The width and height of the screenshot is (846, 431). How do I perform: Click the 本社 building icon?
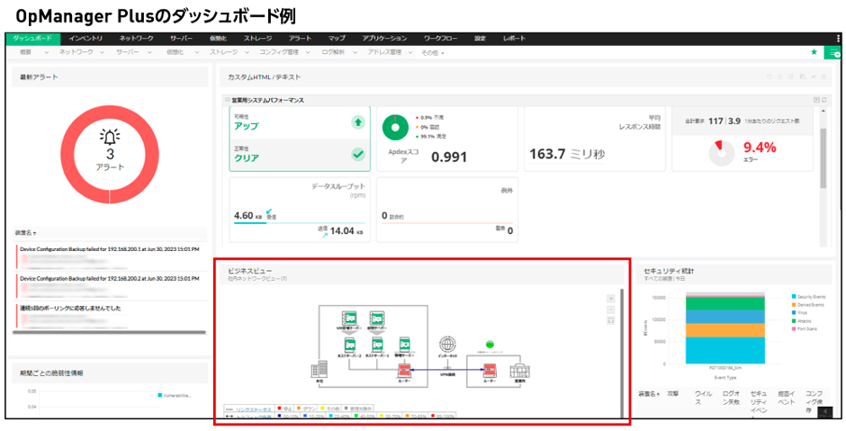319,370
